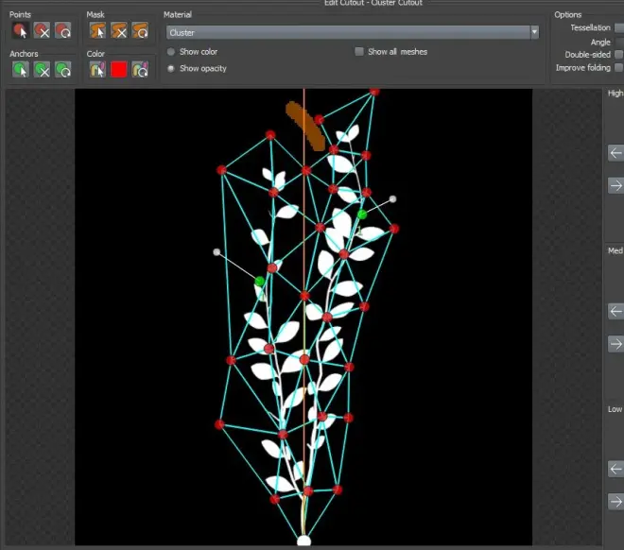Select the Show opacity radio button
The height and width of the screenshot is (550, 624).
point(171,68)
